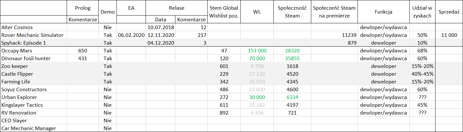Select Steam community value 6334
The width and height of the screenshot is (463, 132).
(x=292, y=97)
